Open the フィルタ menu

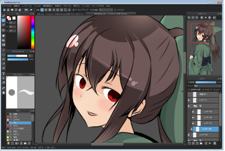pos(37,6)
